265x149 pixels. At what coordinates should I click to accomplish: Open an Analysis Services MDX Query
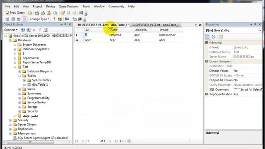(37, 13)
